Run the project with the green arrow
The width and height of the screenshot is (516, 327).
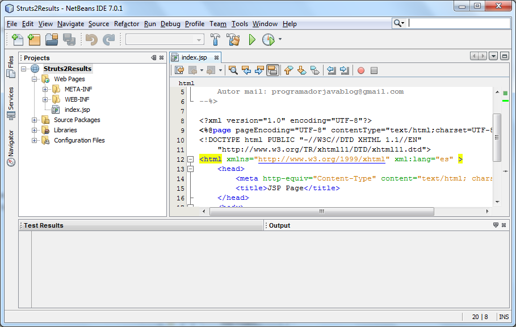tap(251, 39)
